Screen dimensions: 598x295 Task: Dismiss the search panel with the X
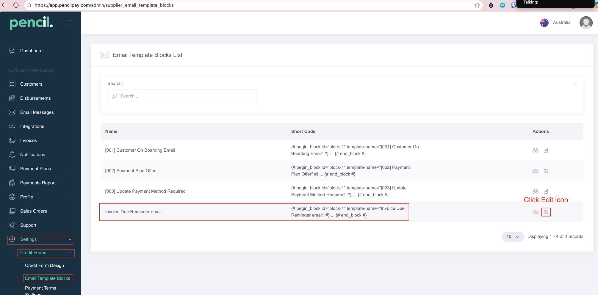click(x=575, y=84)
